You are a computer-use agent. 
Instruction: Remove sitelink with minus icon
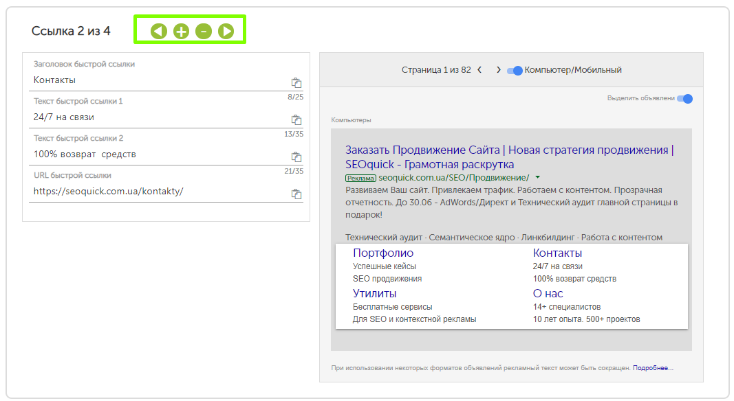(204, 32)
